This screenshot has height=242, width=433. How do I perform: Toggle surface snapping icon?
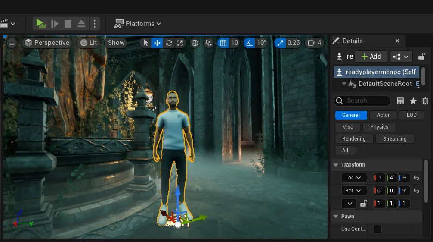pyautogui.click(x=208, y=43)
